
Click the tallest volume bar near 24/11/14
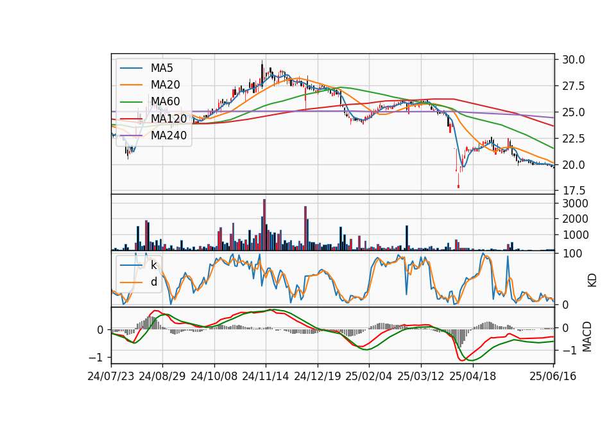click(264, 225)
